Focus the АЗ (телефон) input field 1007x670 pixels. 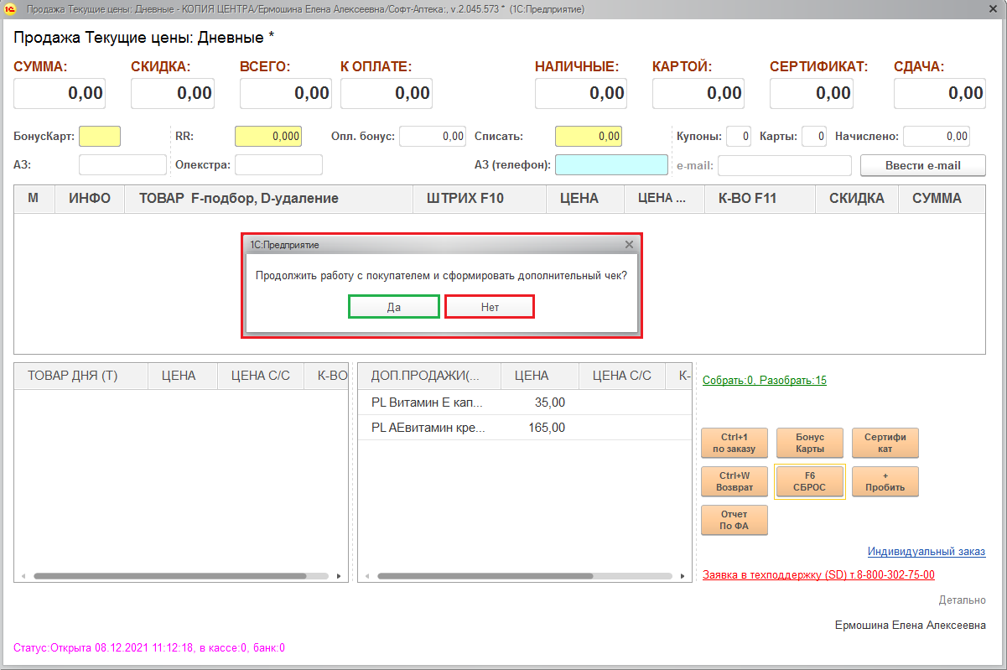pyautogui.click(x=611, y=165)
